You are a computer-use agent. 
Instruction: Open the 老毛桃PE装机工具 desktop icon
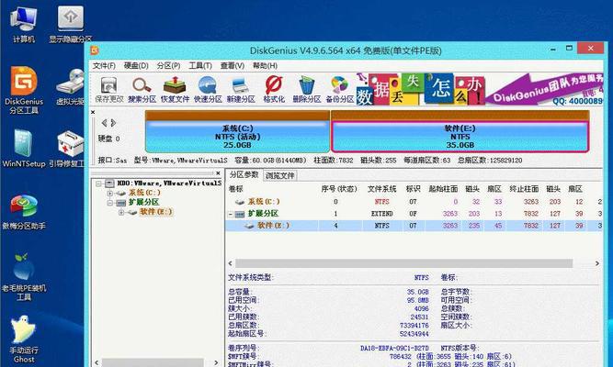pyautogui.click(x=24, y=277)
